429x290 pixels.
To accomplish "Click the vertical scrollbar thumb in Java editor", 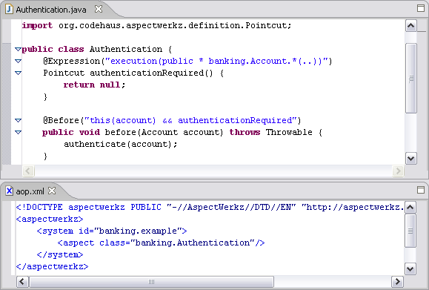I will click(411, 79).
